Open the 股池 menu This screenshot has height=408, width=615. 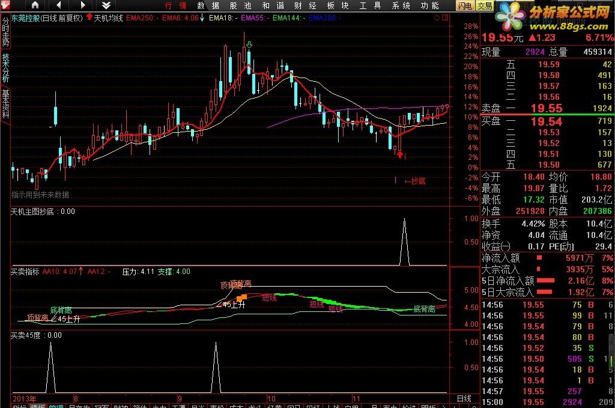[x=240, y=5]
